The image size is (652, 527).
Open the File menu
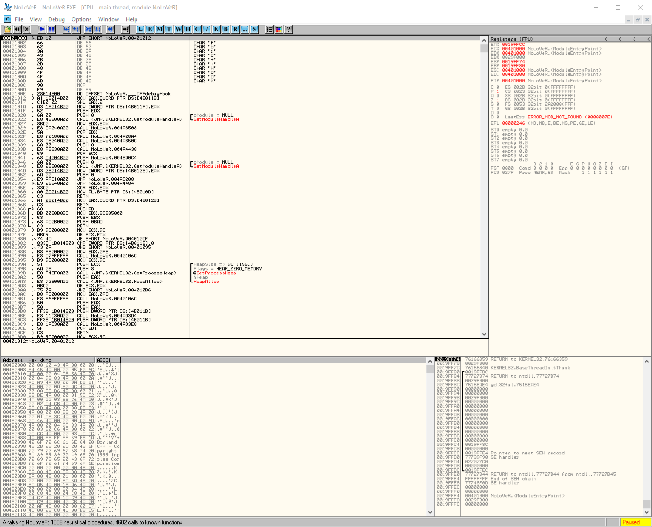19,19
